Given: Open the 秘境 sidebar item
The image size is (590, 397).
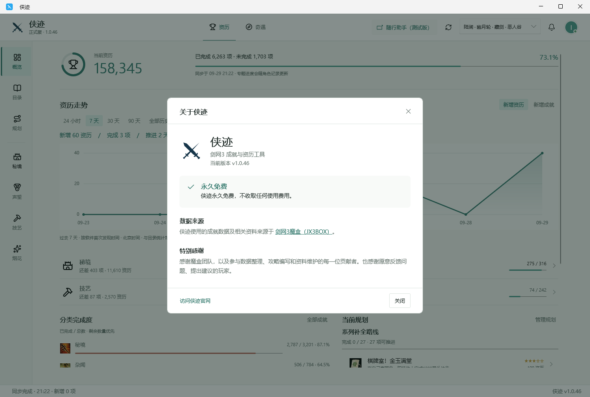Looking at the screenshot, I should pyautogui.click(x=17, y=161).
